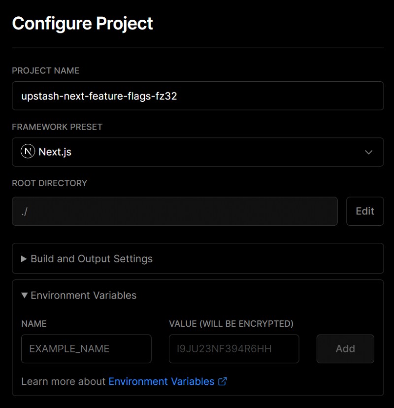Click the Add button for environment variable
This screenshot has height=408, width=394.
[x=345, y=349]
